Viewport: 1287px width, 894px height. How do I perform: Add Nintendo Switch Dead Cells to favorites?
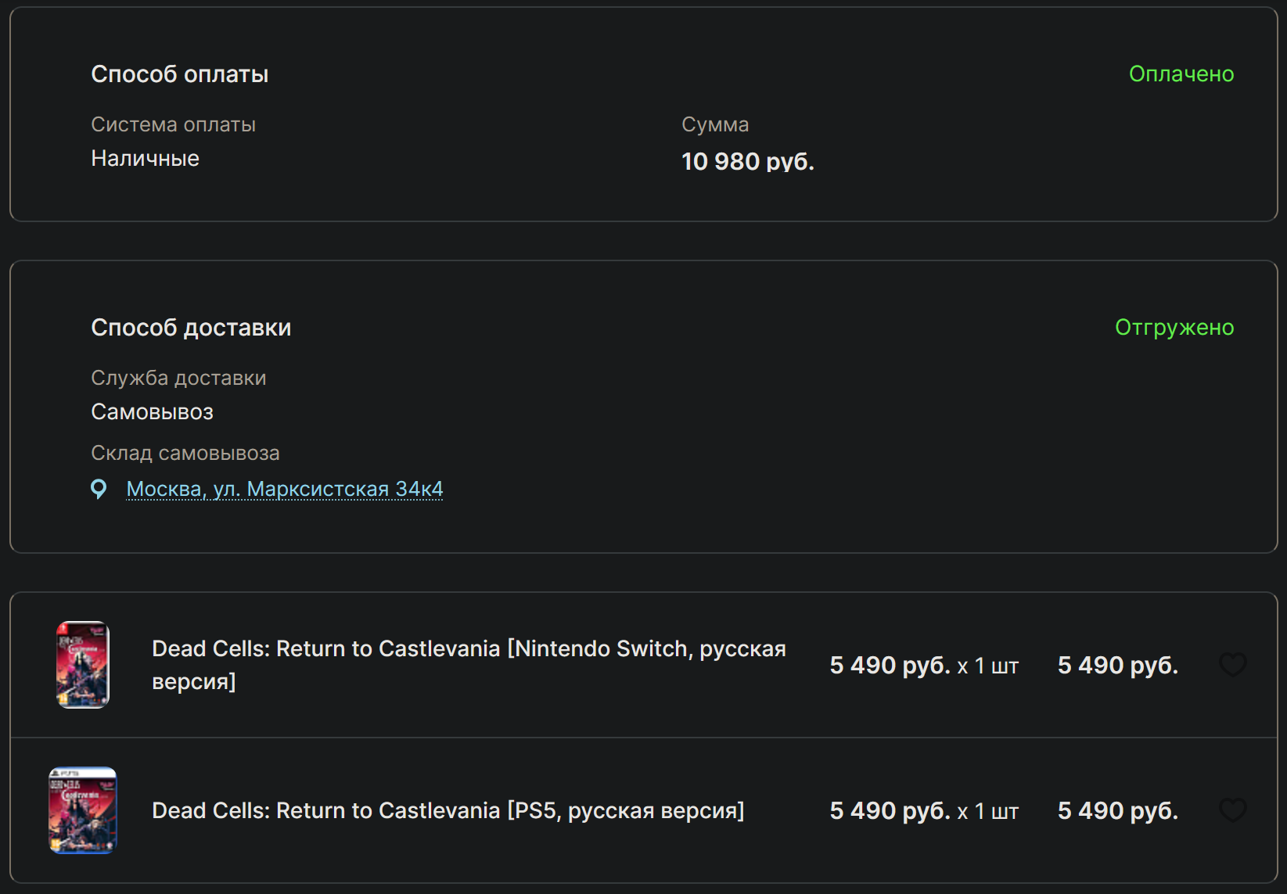pos(1232,665)
